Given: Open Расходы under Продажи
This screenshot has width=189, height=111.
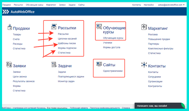Looking at the screenshot, I should pyautogui.click(x=18, y=44).
